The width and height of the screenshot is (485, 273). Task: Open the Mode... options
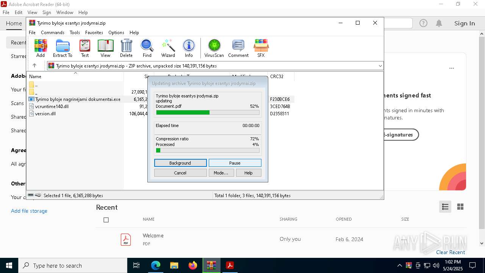[x=221, y=173]
